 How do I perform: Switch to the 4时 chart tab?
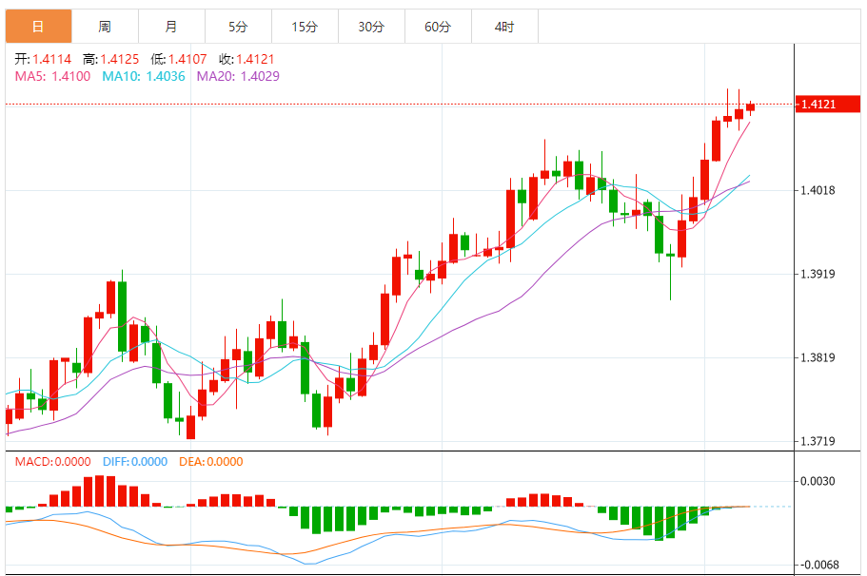(x=504, y=27)
